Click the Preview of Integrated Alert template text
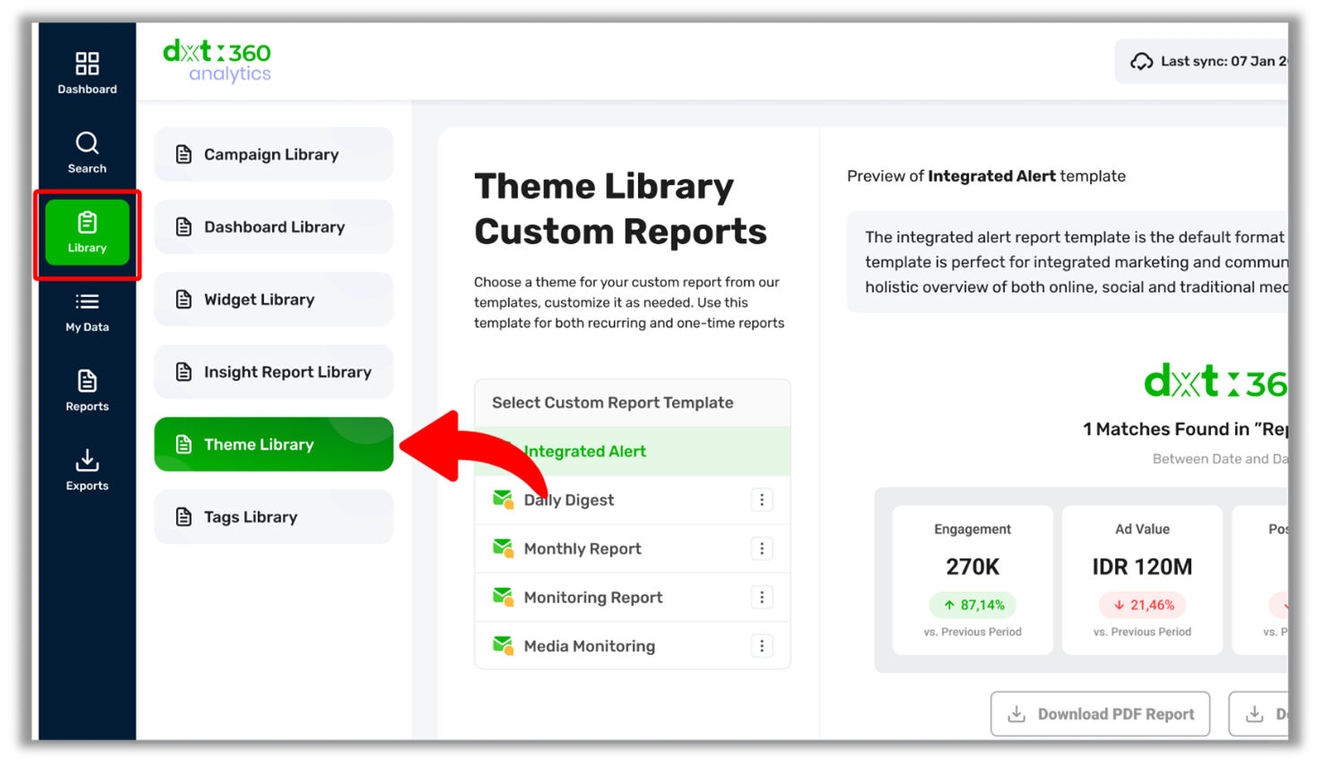 pyautogui.click(x=986, y=176)
